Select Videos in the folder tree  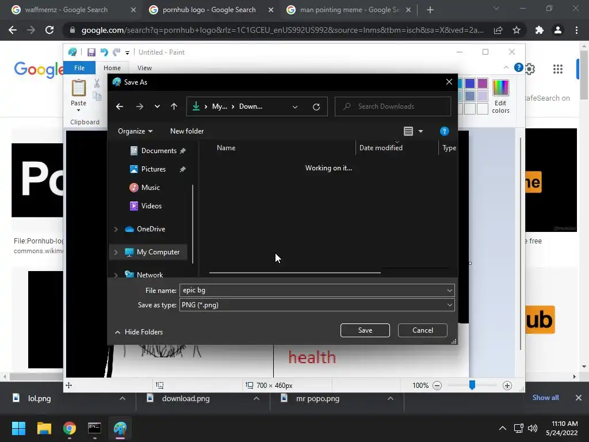151,206
